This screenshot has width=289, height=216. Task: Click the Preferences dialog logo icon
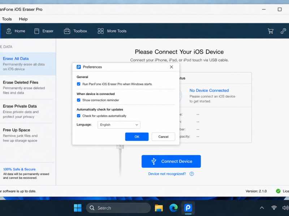point(79,67)
